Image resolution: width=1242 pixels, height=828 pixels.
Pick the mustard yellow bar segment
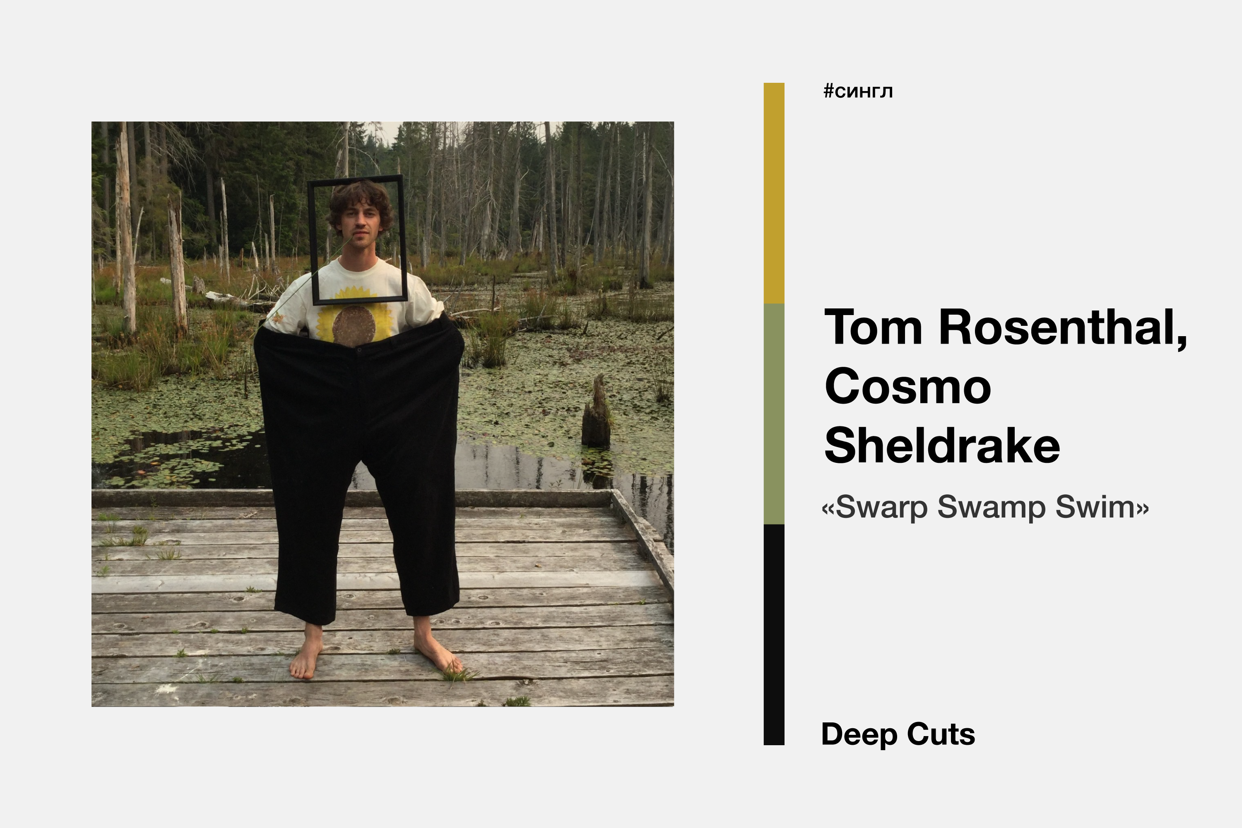[774, 193]
